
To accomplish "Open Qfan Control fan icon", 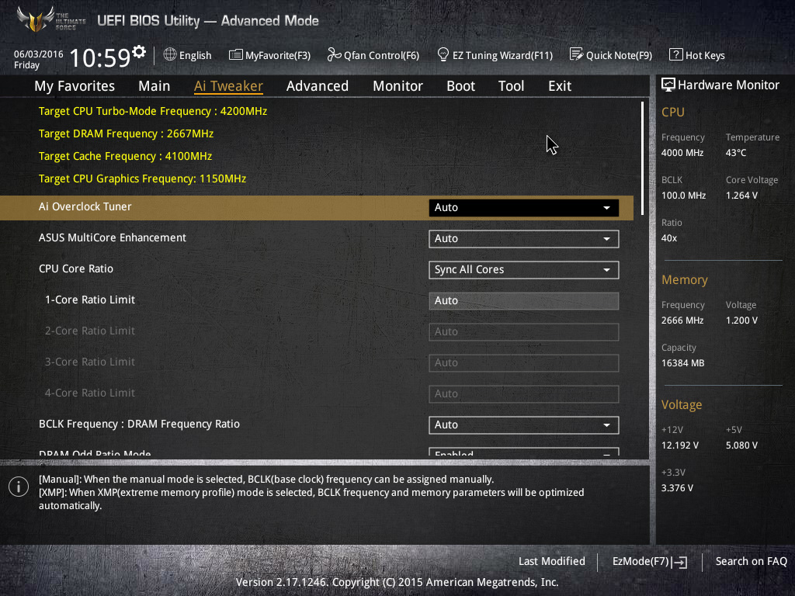I will [x=334, y=55].
